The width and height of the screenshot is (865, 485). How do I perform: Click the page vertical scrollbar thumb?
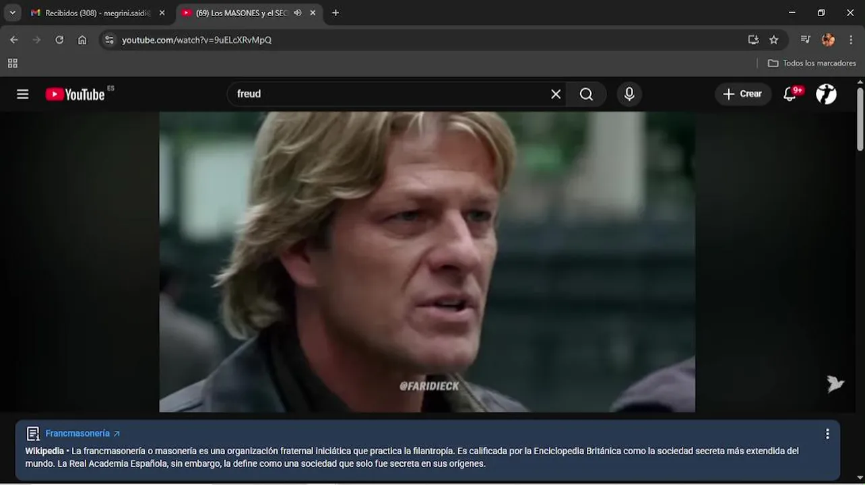coord(860,119)
